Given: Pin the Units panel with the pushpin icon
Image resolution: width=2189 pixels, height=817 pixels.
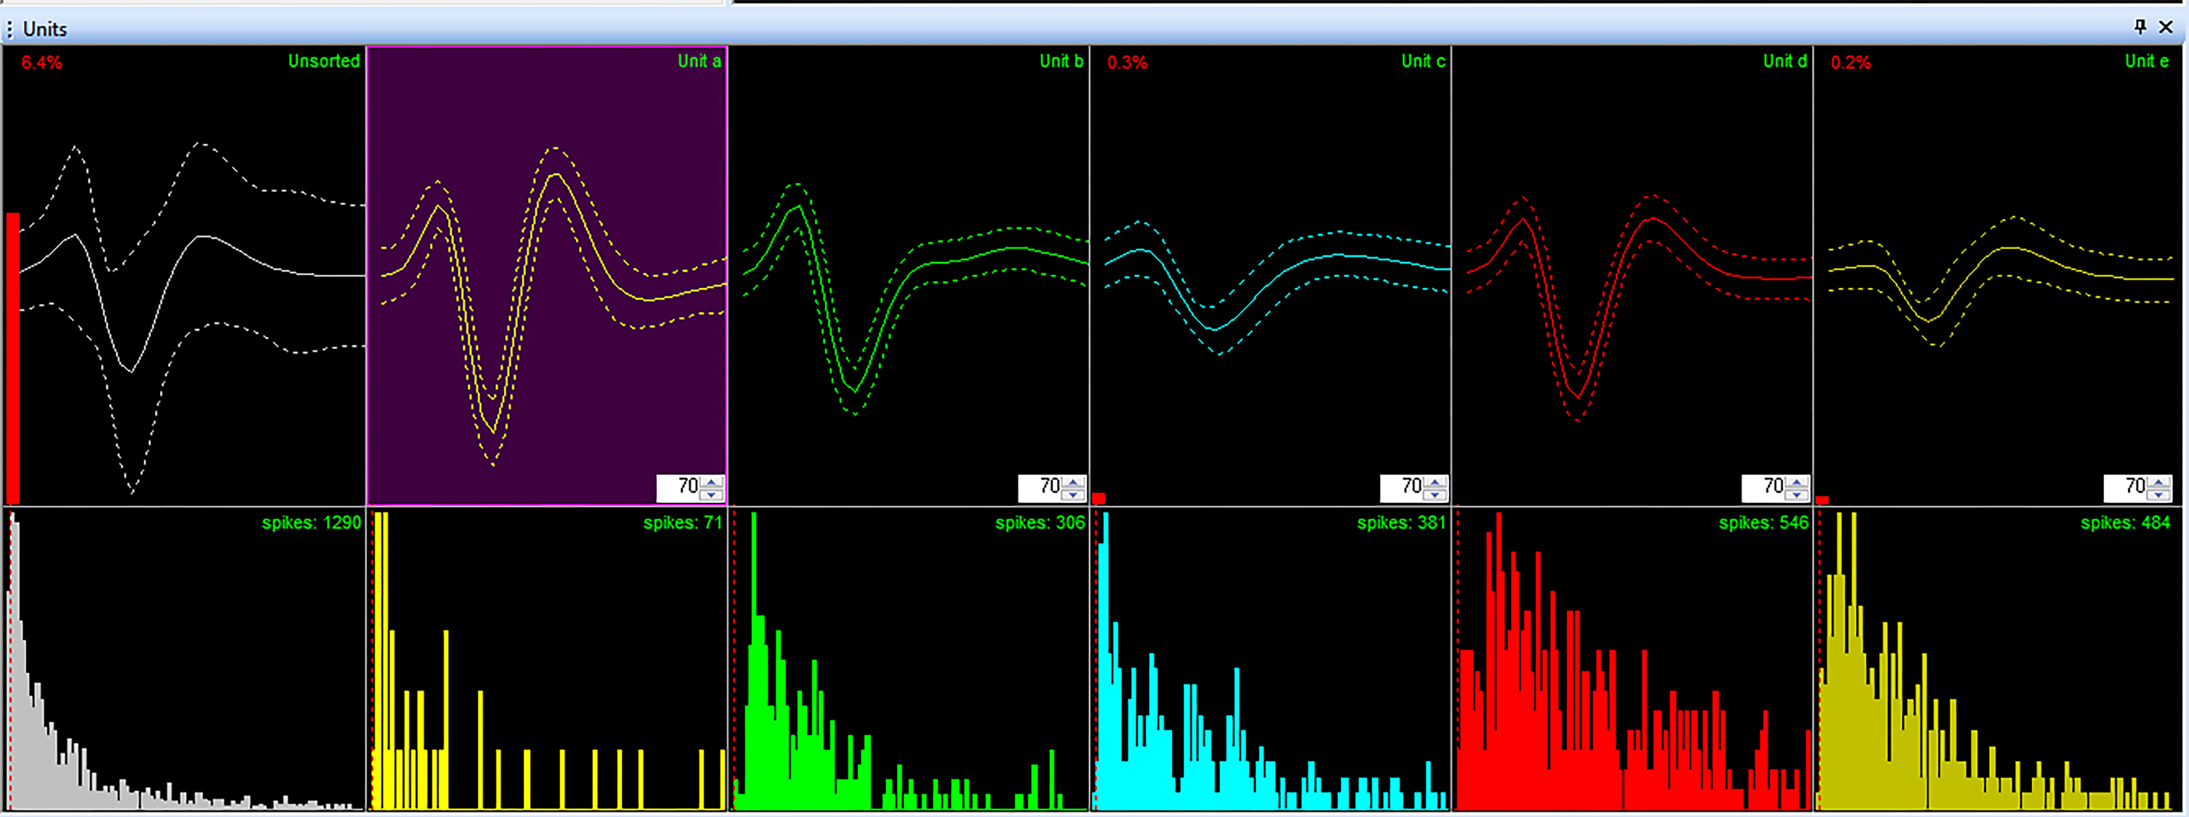Looking at the screenshot, I should point(2140,27).
